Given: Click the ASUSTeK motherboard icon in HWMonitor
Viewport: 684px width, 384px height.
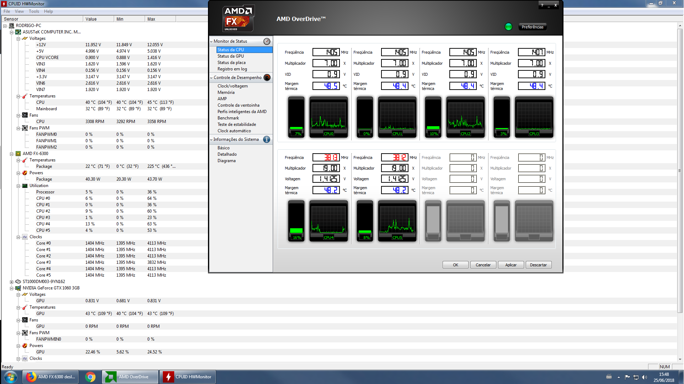Looking at the screenshot, I should 18,32.
